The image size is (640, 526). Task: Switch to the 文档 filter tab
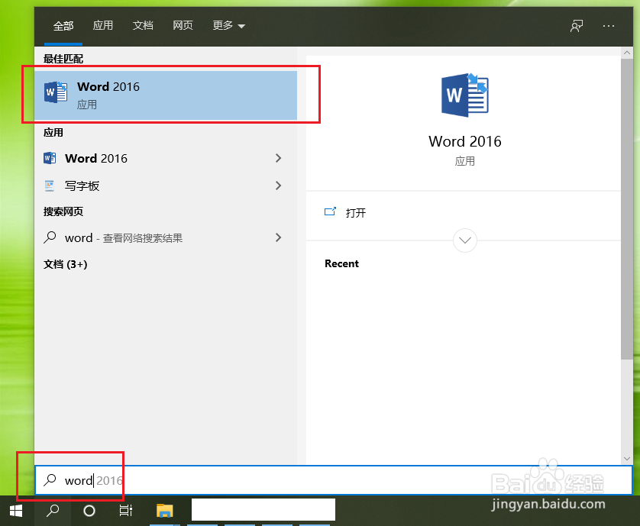(x=143, y=26)
